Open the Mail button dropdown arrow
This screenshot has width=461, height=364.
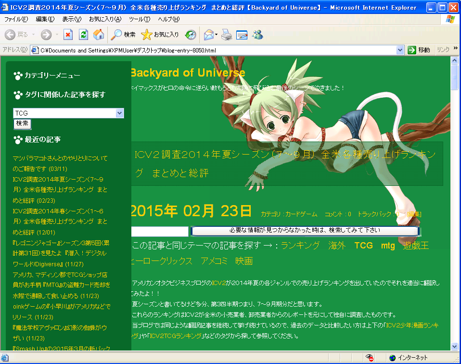pos(217,35)
